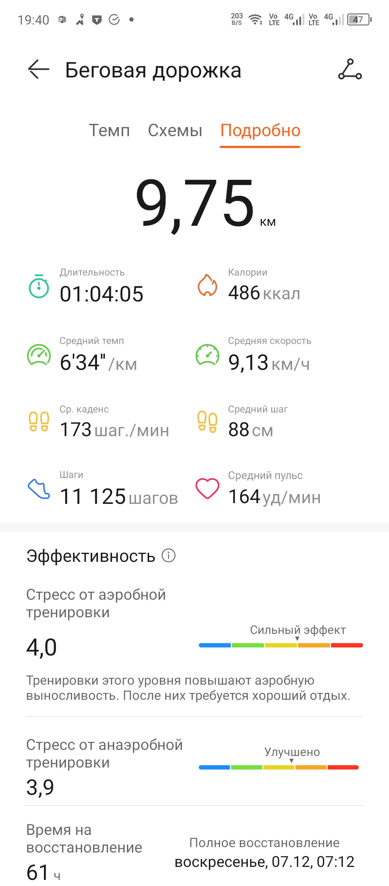Open the route share icon
The image size is (389, 886).
click(350, 69)
